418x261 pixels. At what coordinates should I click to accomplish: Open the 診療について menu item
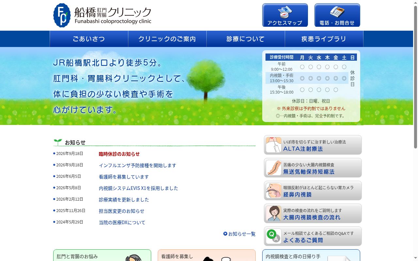(246, 39)
